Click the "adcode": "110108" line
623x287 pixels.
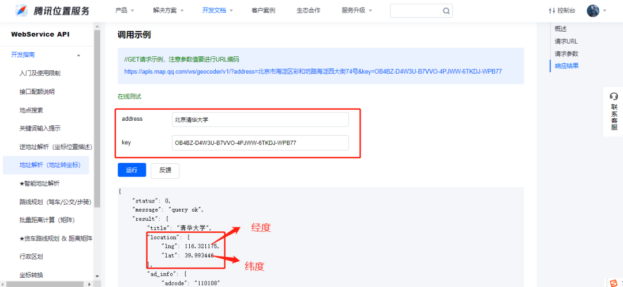point(190,282)
